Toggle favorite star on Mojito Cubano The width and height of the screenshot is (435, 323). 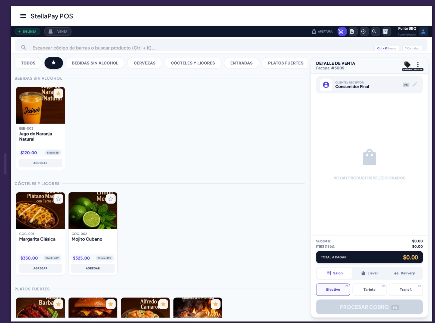pyautogui.click(x=111, y=199)
